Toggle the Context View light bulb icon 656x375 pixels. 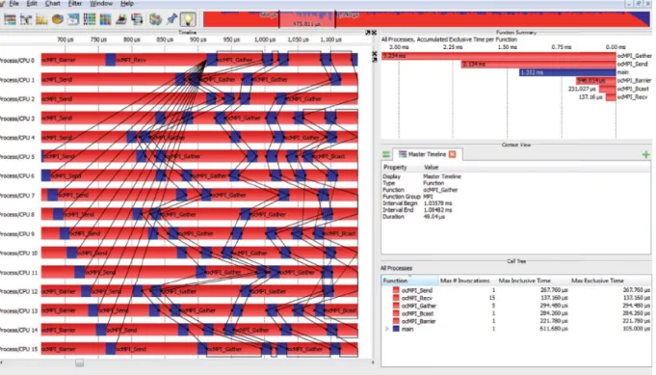point(188,19)
